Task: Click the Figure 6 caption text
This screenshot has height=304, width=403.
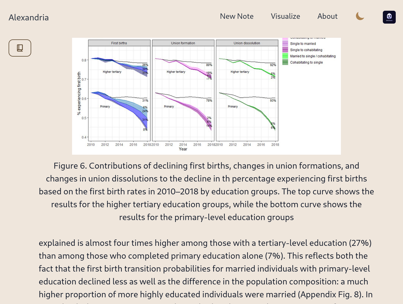Action: point(206,191)
